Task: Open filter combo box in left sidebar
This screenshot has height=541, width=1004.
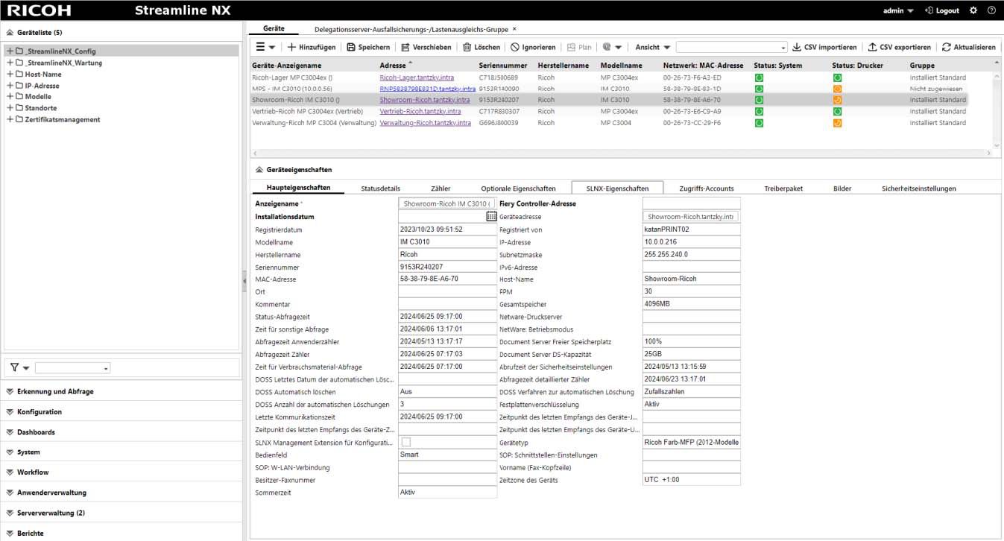Action: tap(72, 367)
